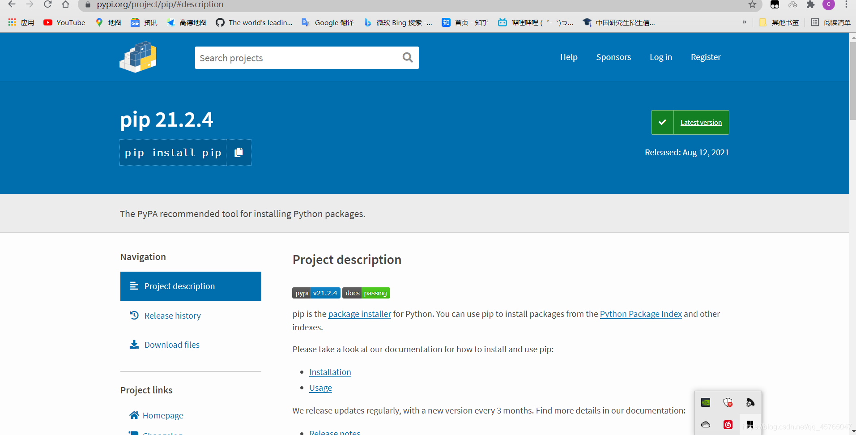Open the Tampermonkey extension icon
Image resolution: width=856 pixels, height=435 pixels.
(775, 4)
